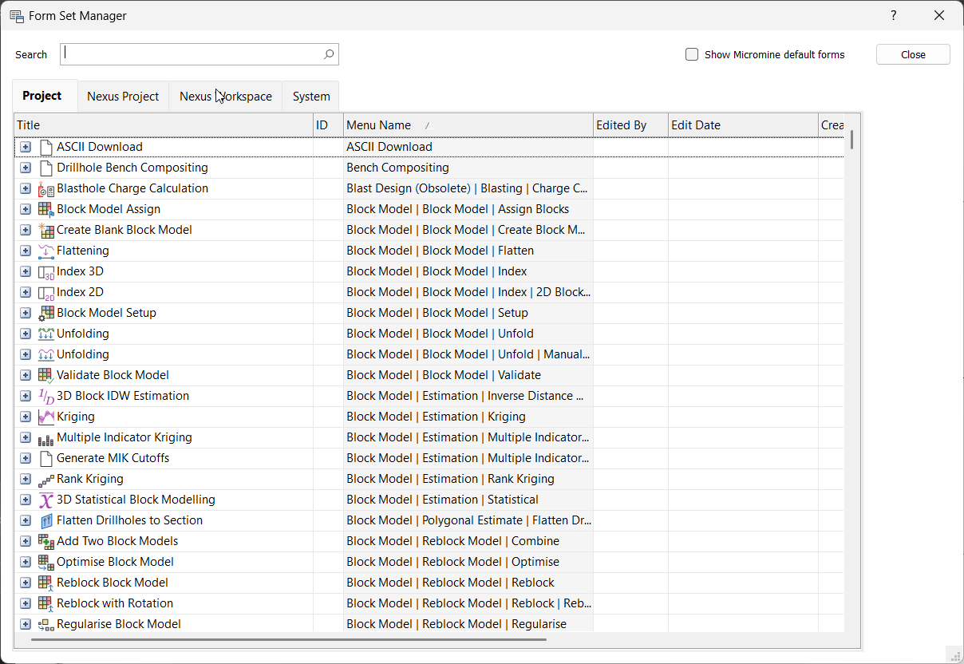
Task: Click the Validate Block Model icon
Action: click(46, 375)
